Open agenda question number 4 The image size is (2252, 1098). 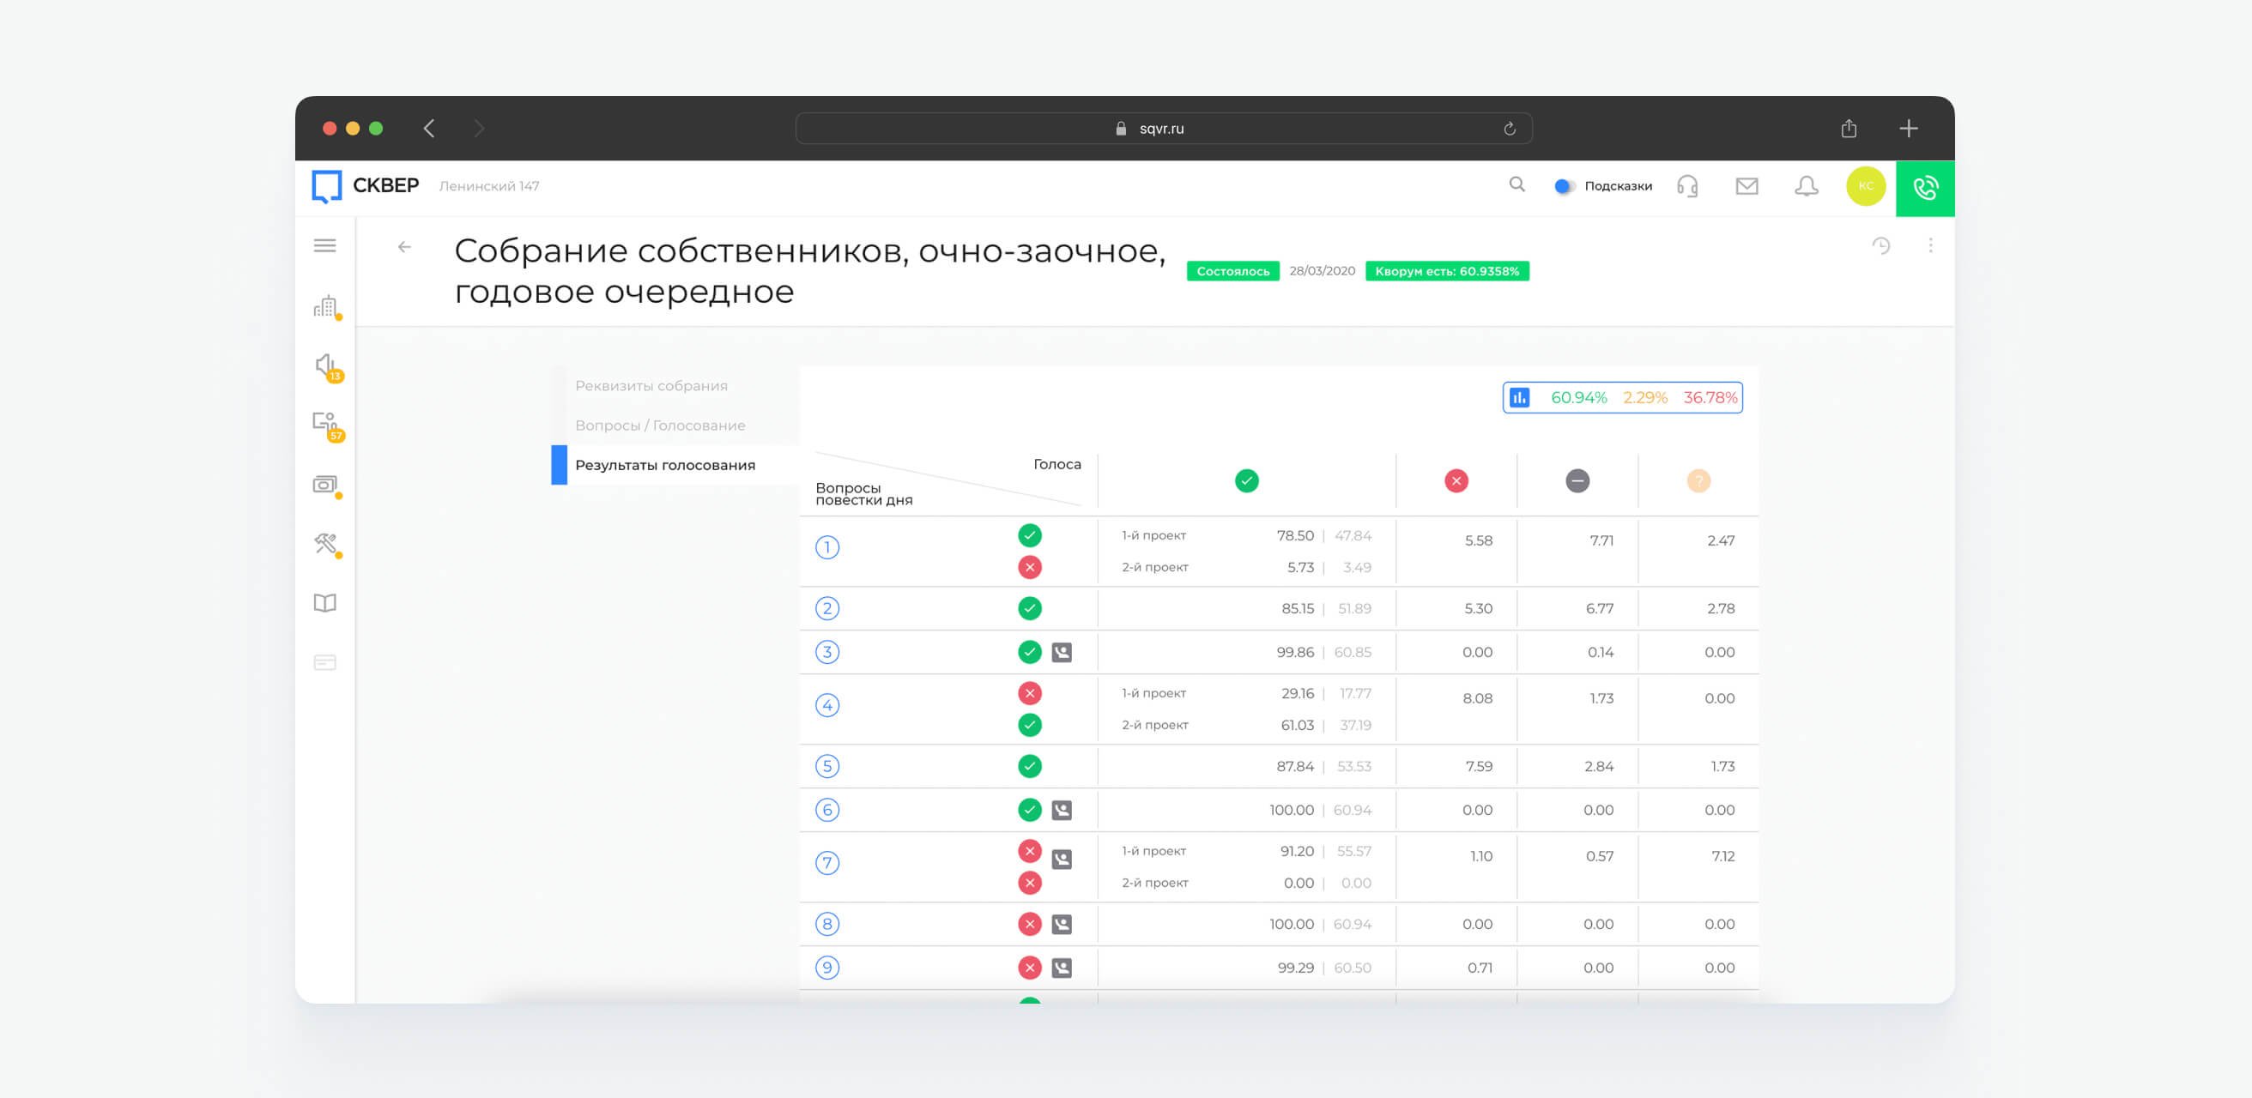pos(827,705)
